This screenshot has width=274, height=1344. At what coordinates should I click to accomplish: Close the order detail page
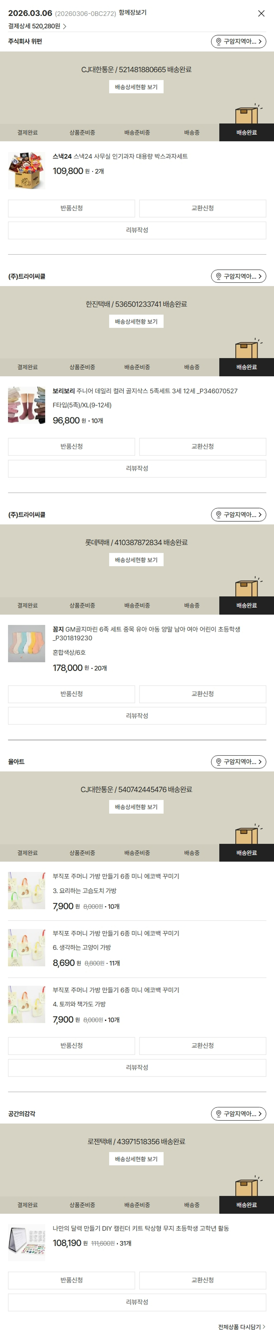(262, 14)
